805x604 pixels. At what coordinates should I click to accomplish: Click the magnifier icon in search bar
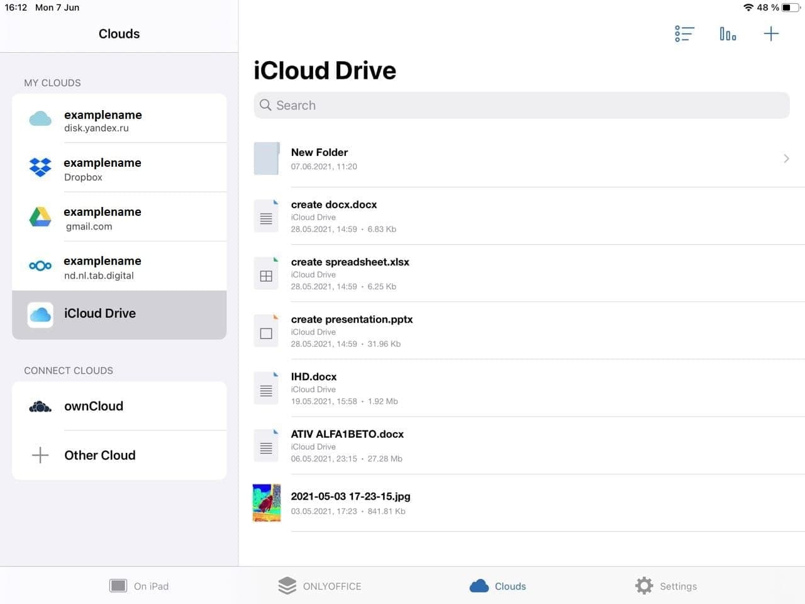pos(265,105)
